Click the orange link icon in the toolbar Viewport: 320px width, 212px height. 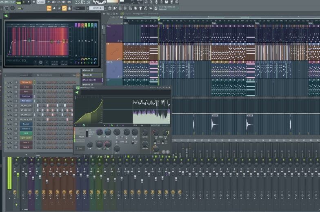click(x=64, y=8)
